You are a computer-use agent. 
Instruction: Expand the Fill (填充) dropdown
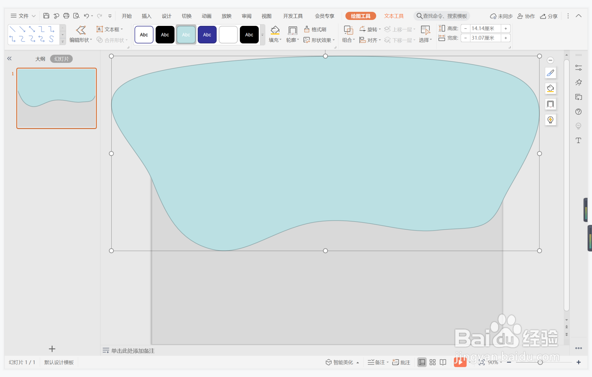coord(280,40)
